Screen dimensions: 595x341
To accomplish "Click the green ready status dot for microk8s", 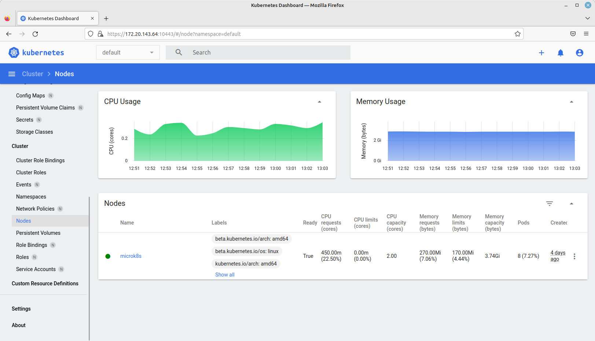I will coord(108,256).
